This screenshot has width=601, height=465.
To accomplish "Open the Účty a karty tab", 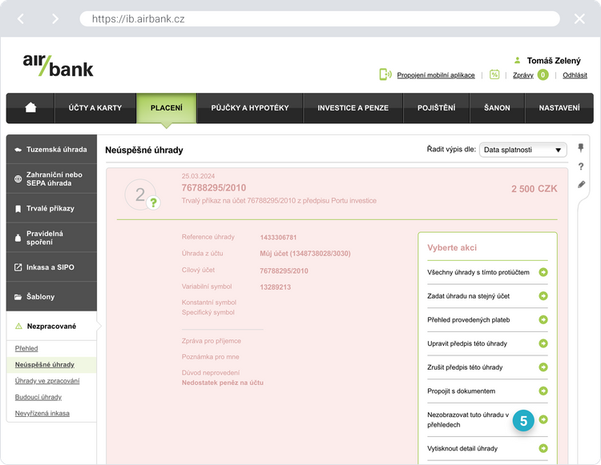I will coord(95,108).
